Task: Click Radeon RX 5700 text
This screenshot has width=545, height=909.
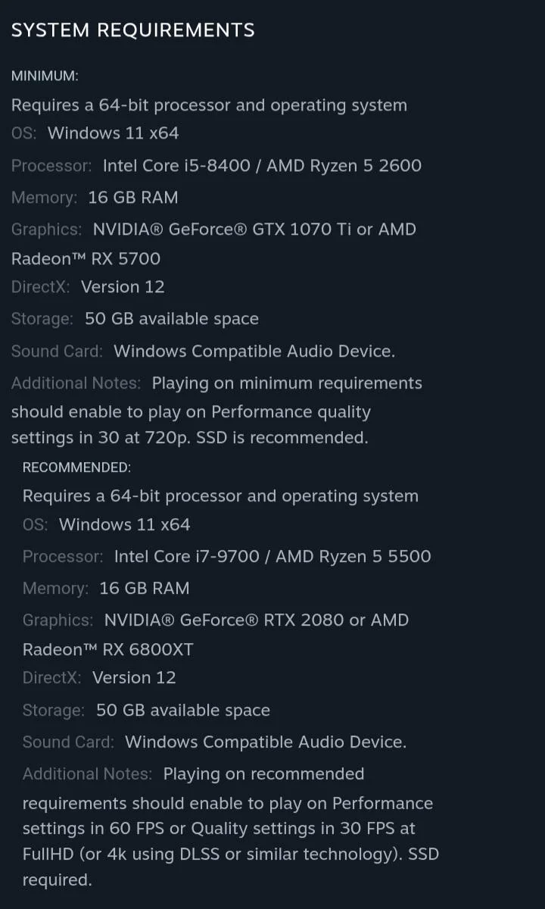Action: pos(86,258)
